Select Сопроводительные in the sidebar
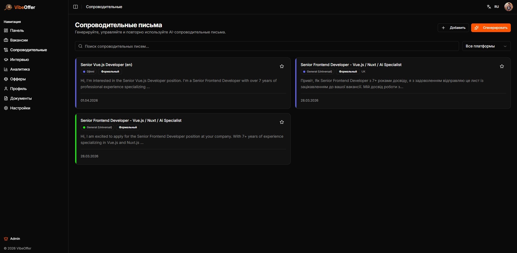The image size is (517, 253). click(29, 50)
